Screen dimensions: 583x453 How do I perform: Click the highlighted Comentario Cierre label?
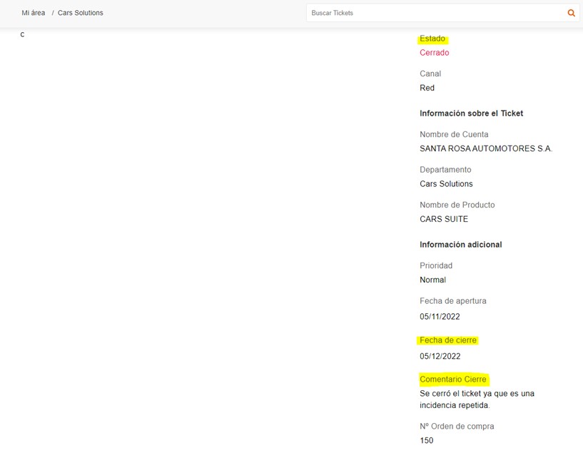point(453,380)
